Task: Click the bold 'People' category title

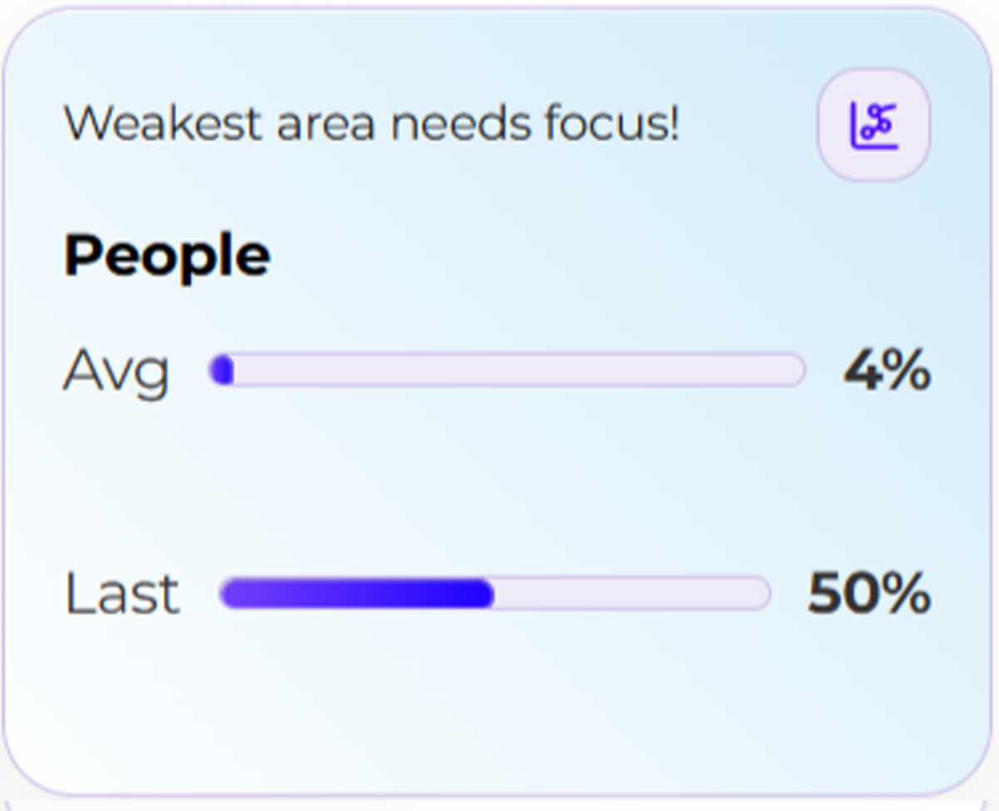Action: tap(166, 255)
